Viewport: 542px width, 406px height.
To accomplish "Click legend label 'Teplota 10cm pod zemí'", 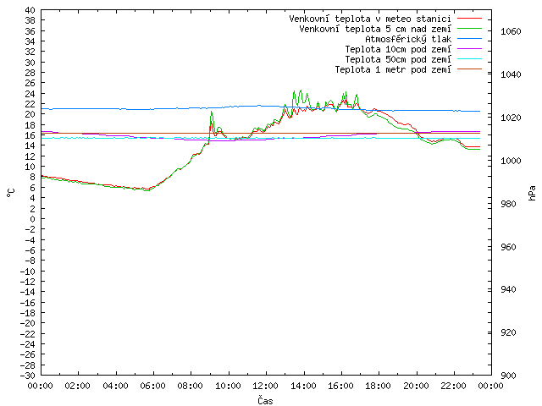I will 398,49.
